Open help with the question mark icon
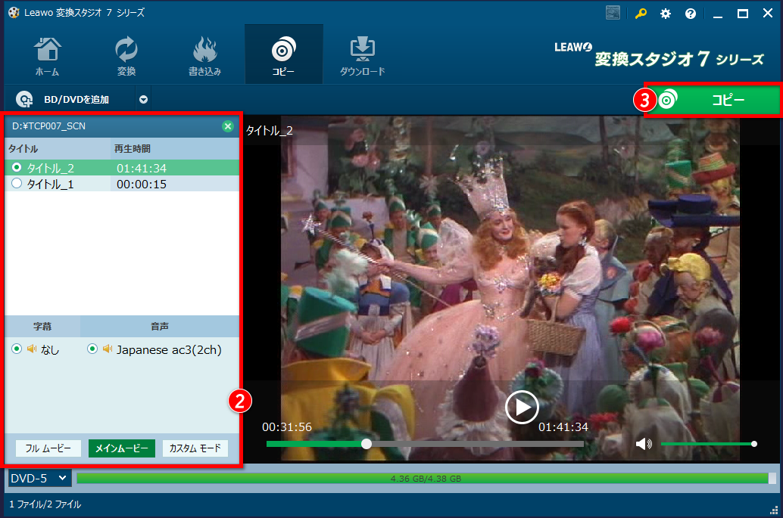The height and width of the screenshot is (518, 783). pos(690,14)
